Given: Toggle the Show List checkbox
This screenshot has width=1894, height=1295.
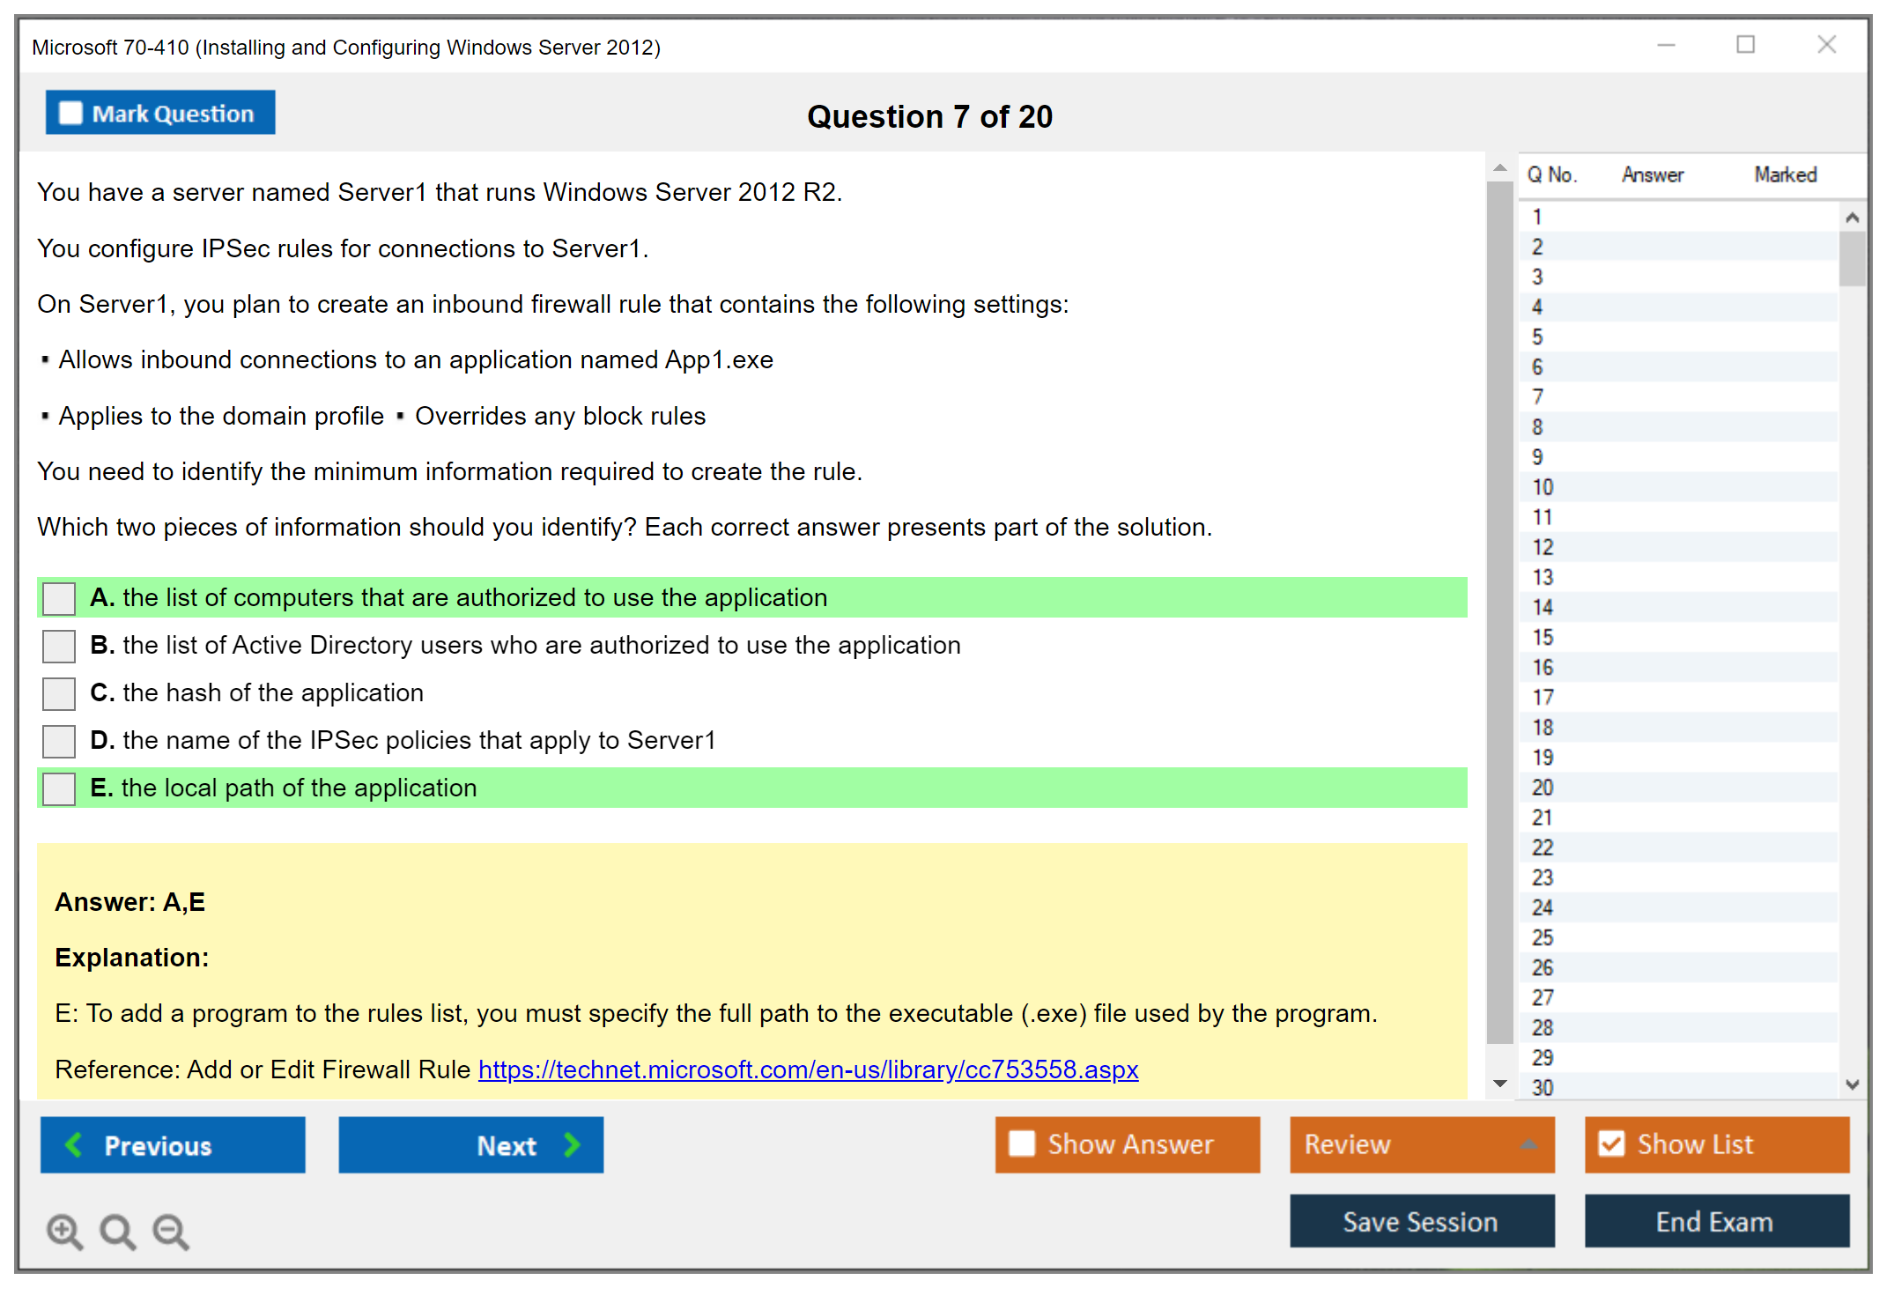Looking at the screenshot, I should [1611, 1143].
